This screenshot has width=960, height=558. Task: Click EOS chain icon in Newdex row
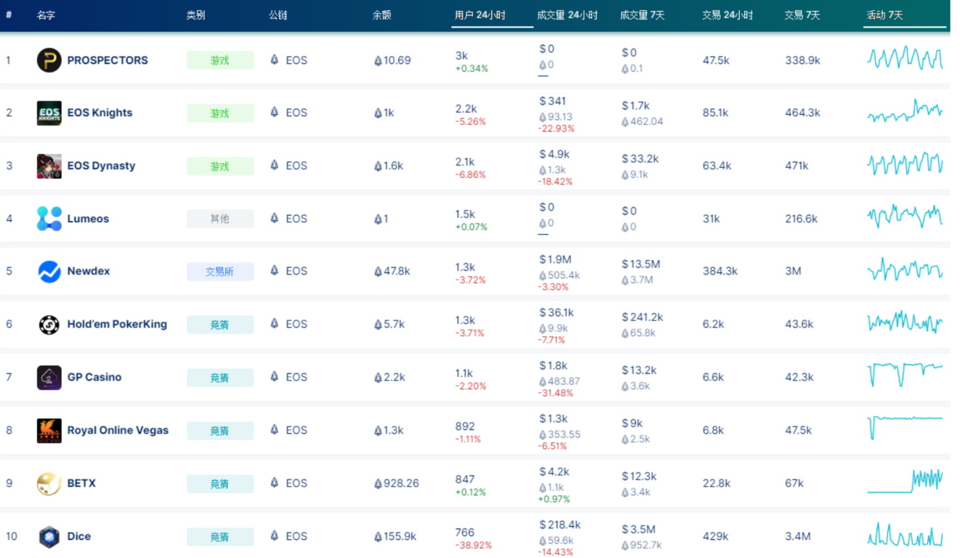[274, 270]
